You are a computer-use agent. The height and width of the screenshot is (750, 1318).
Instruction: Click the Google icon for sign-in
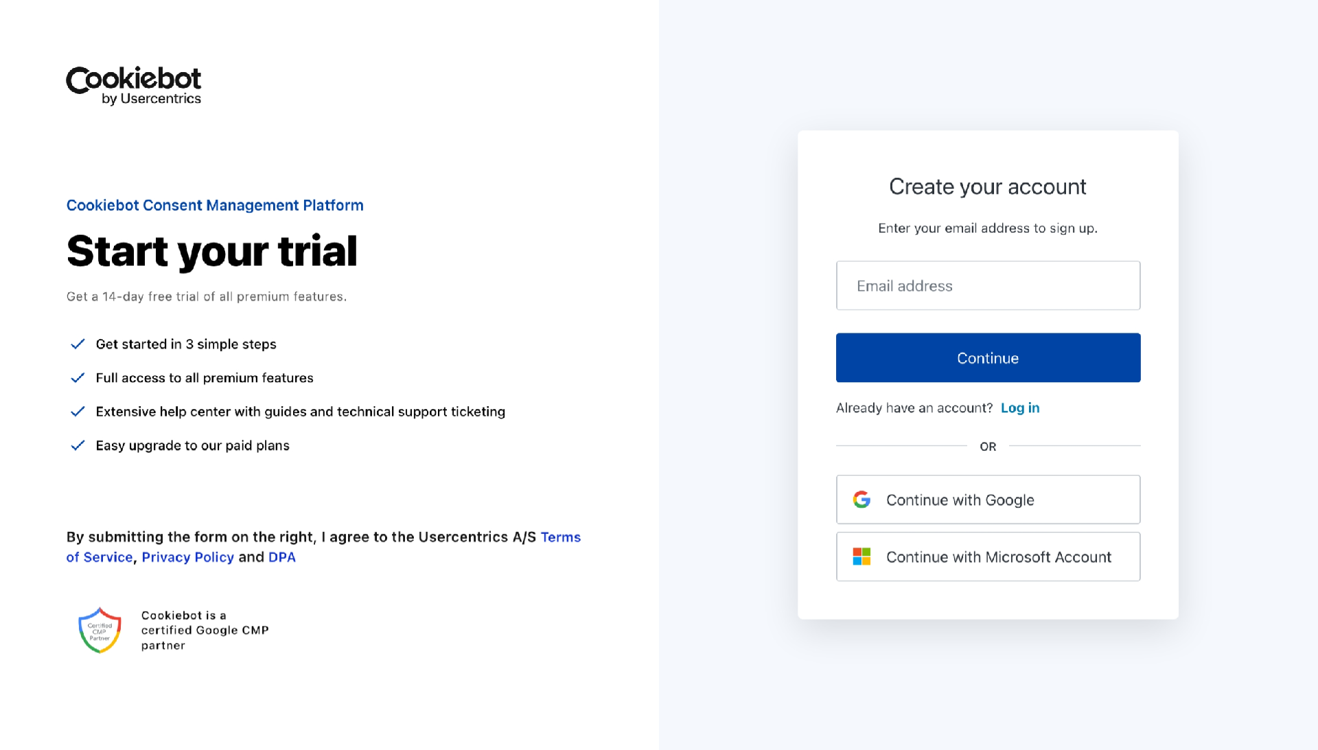[x=860, y=500]
